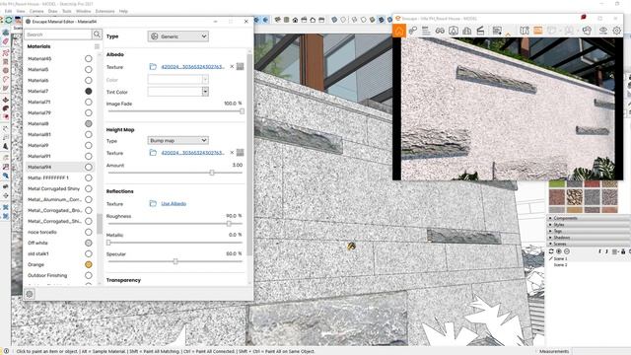Click the map pages icon in Enscape toolbar

point(525,31)
